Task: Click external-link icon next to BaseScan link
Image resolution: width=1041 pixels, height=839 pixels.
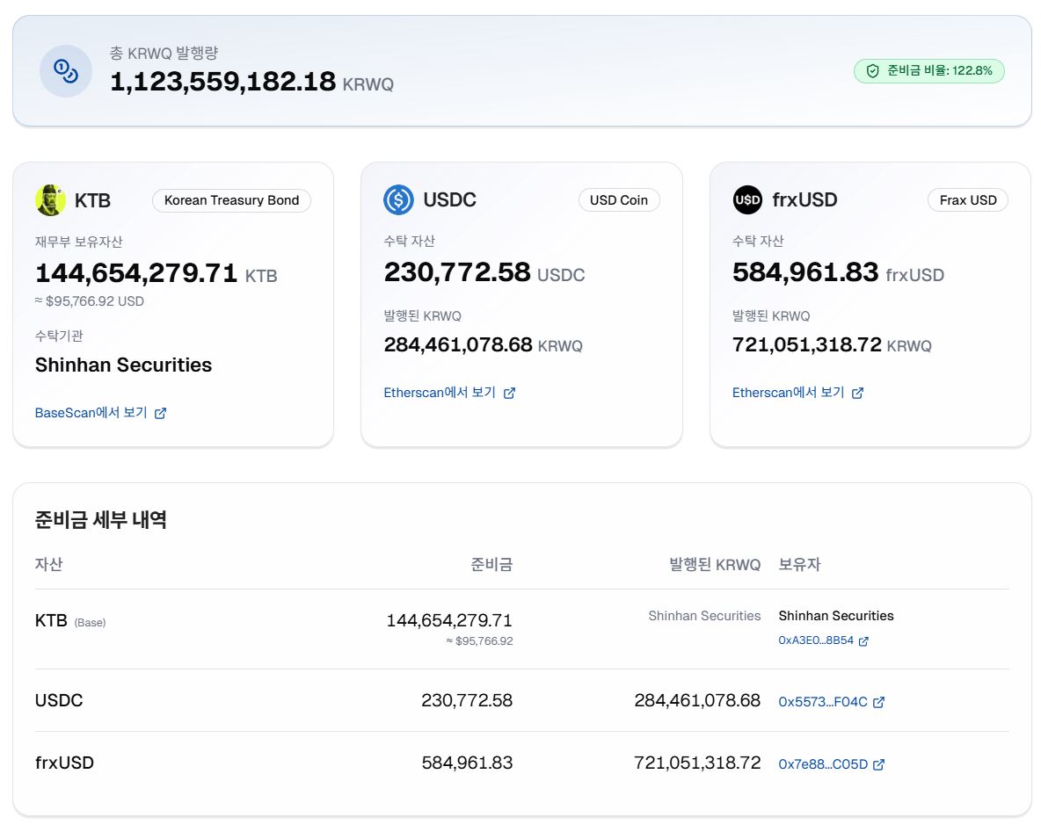Action: [x=160, y=413]
